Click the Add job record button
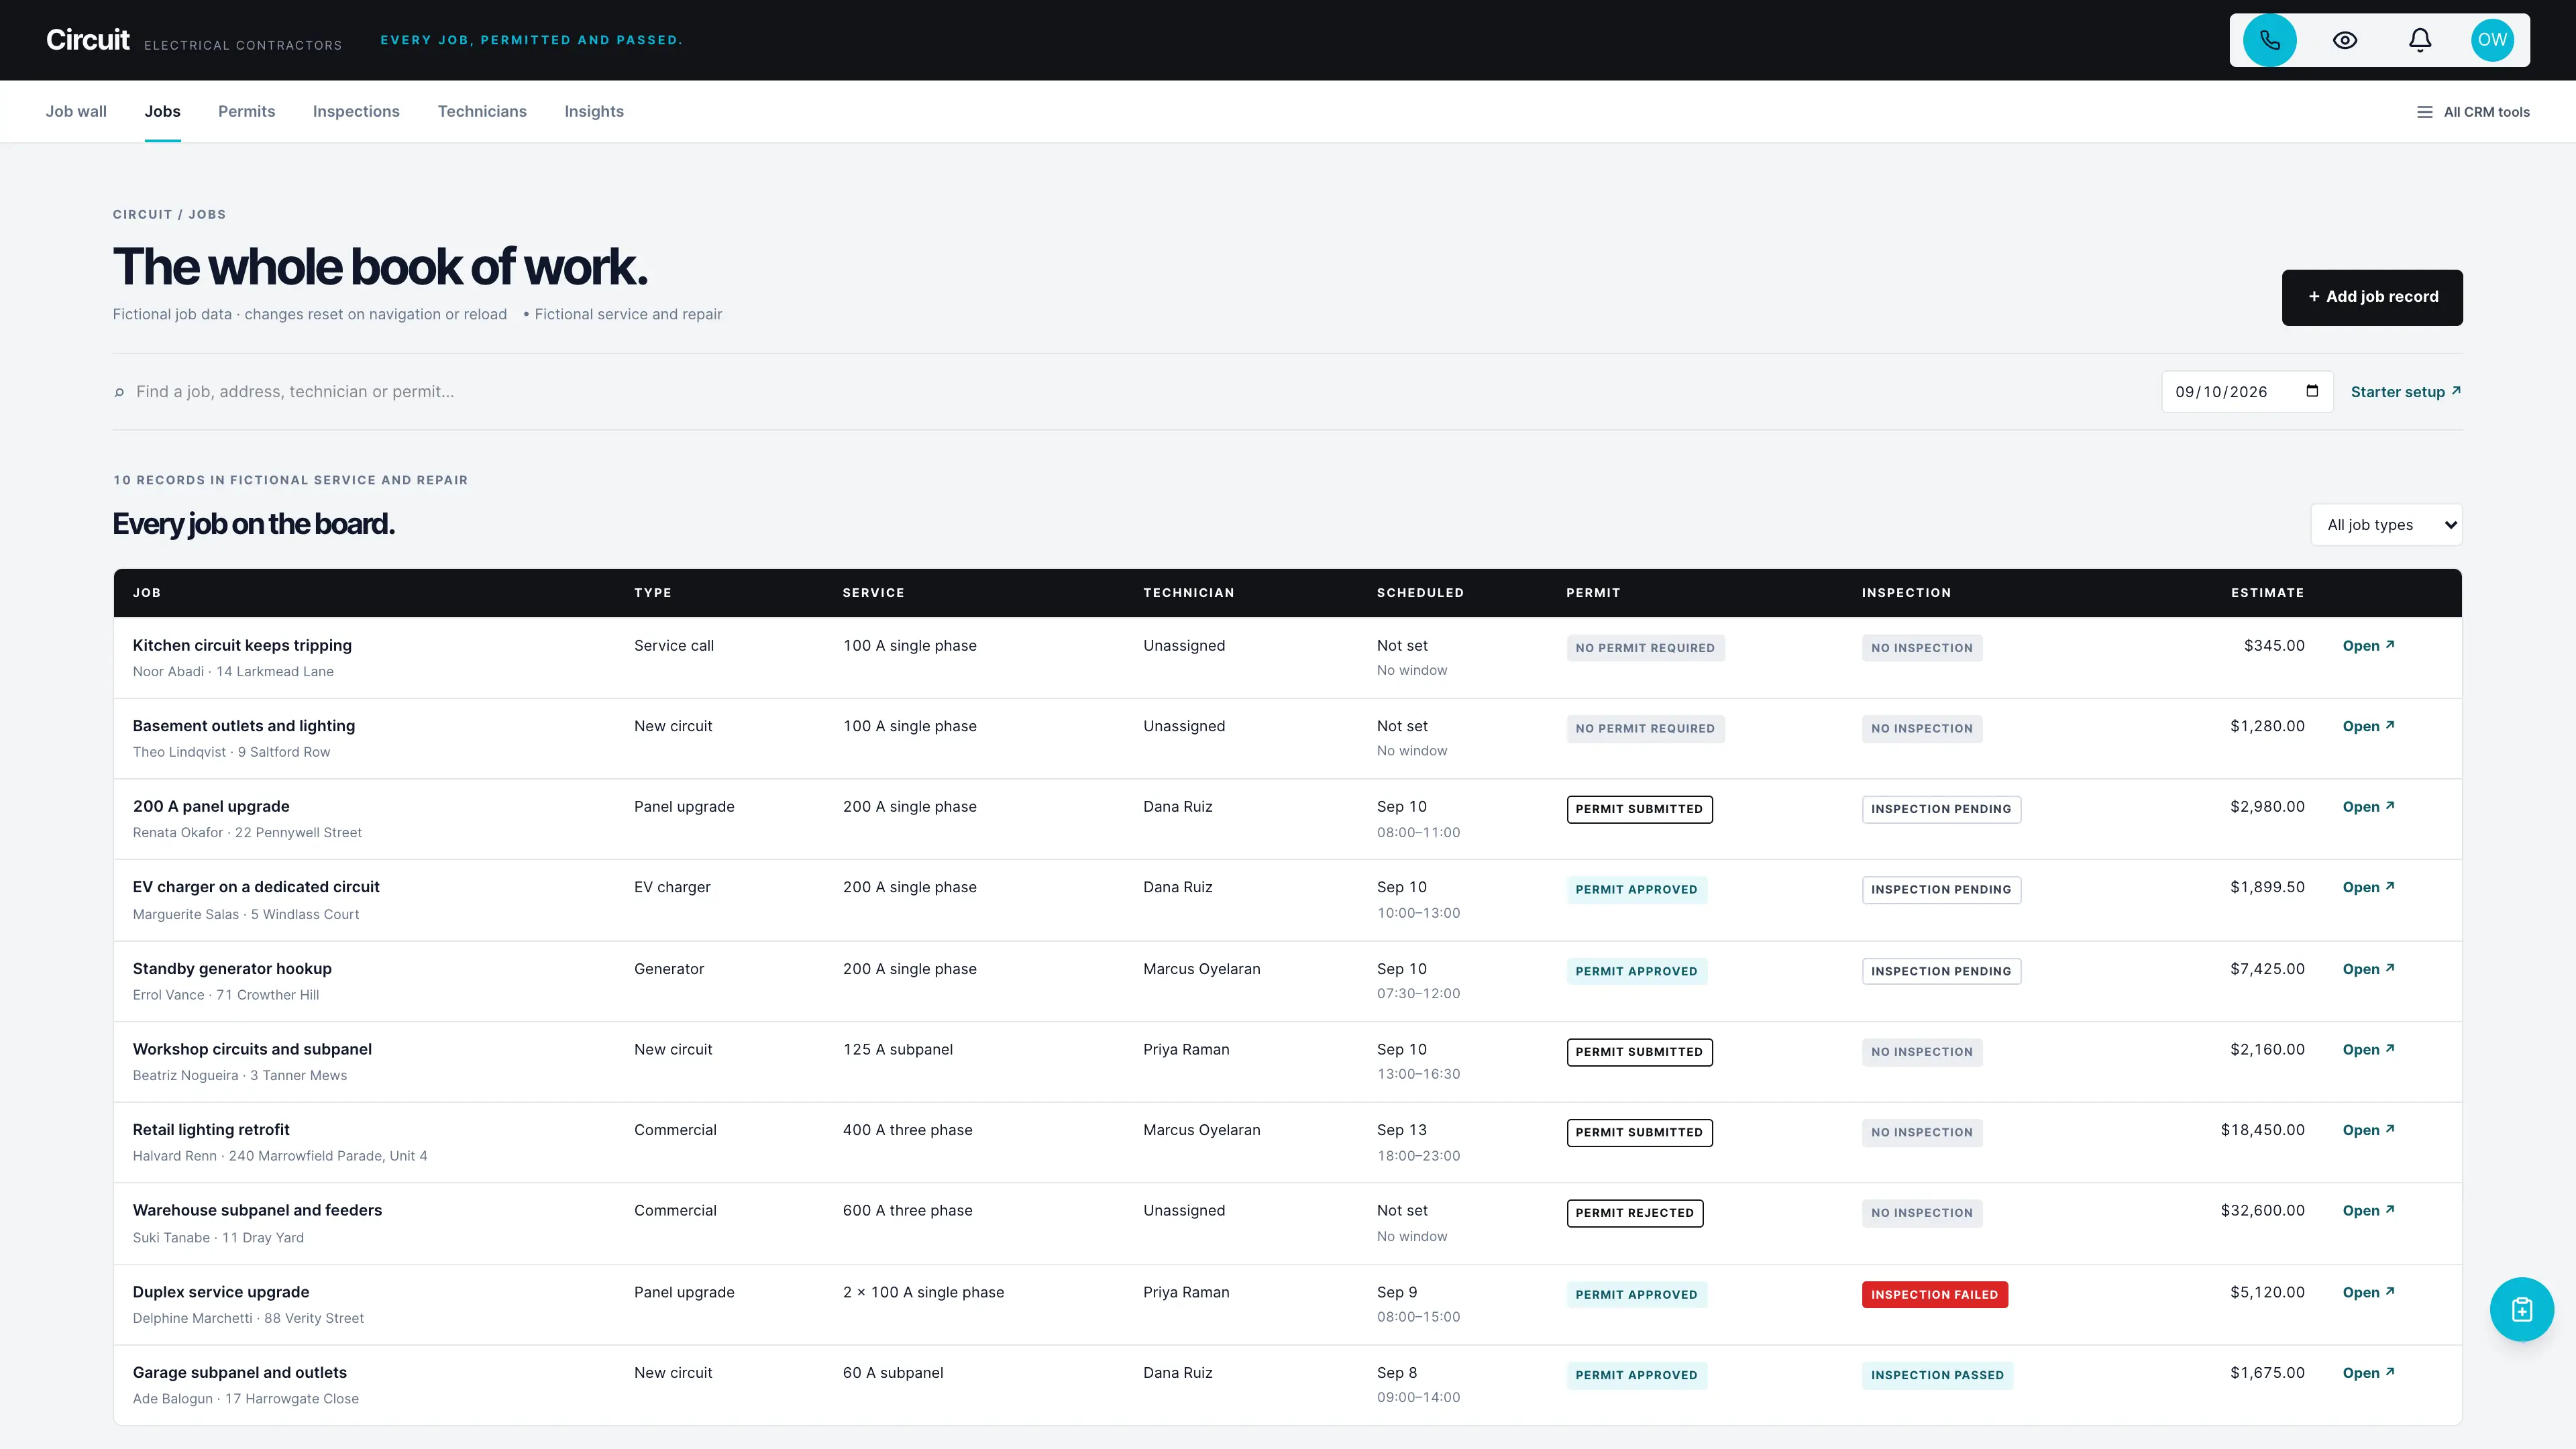This screenshot has height=1449, width=2576. coord(2372,297)
